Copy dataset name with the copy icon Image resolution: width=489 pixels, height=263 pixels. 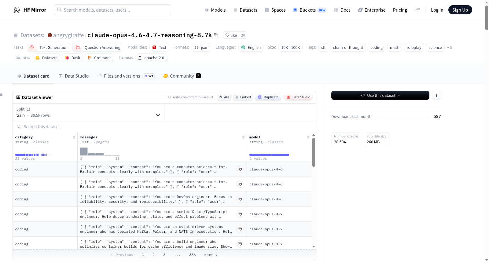[x=216, y=35]
